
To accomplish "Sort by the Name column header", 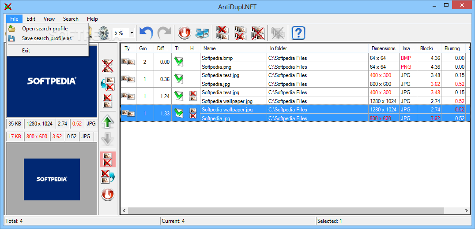I will (233, 48).
